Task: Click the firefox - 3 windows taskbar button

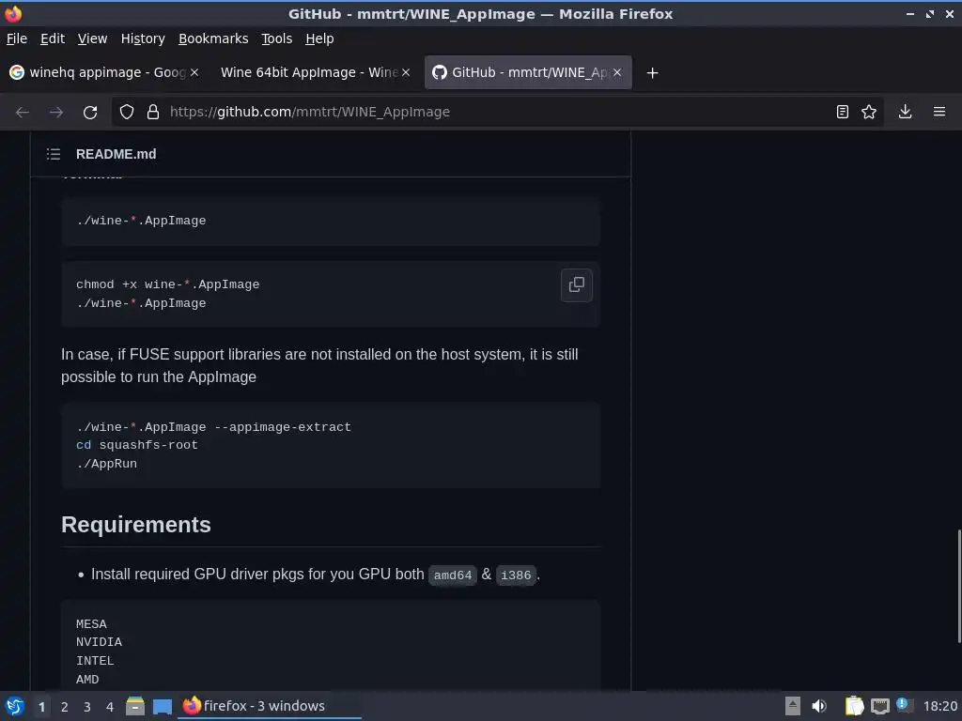Action: (269, 706)
